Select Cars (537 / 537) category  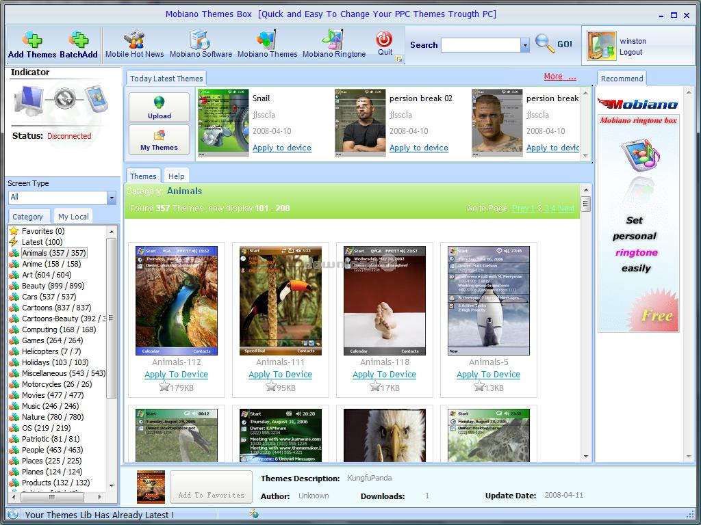(x=49, y=297)
